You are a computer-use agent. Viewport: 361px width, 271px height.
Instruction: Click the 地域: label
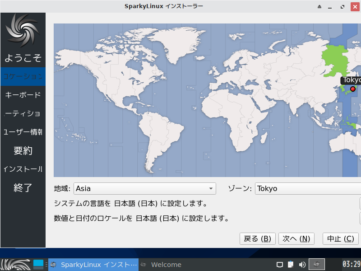62,188
